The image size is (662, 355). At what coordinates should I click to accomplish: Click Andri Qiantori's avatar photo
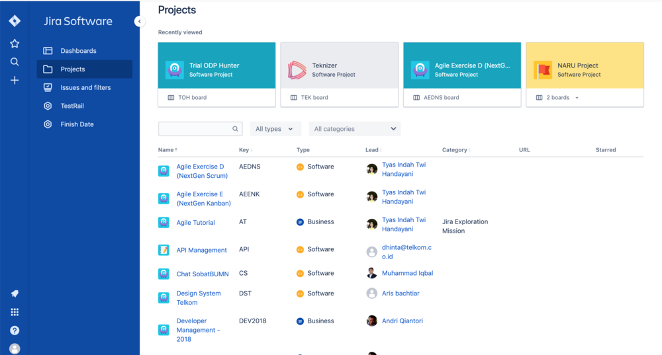[x=371, y=321]
